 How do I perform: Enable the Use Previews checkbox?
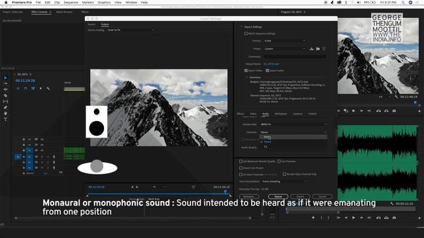(x=279, y=161)
